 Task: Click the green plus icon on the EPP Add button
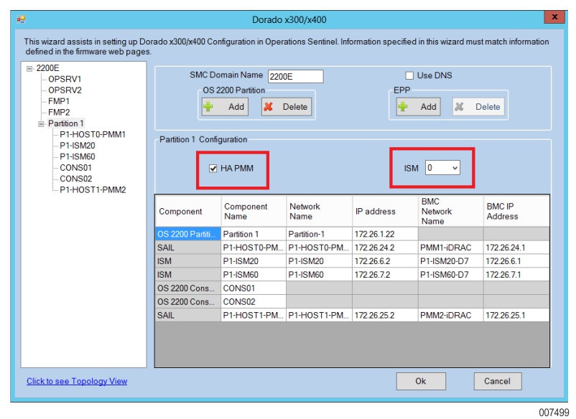[403, 107]
